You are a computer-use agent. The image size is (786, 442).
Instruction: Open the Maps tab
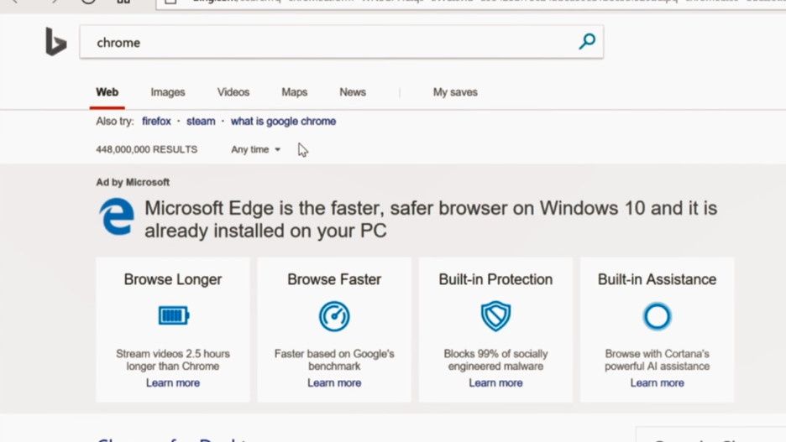tap(294, 92)
